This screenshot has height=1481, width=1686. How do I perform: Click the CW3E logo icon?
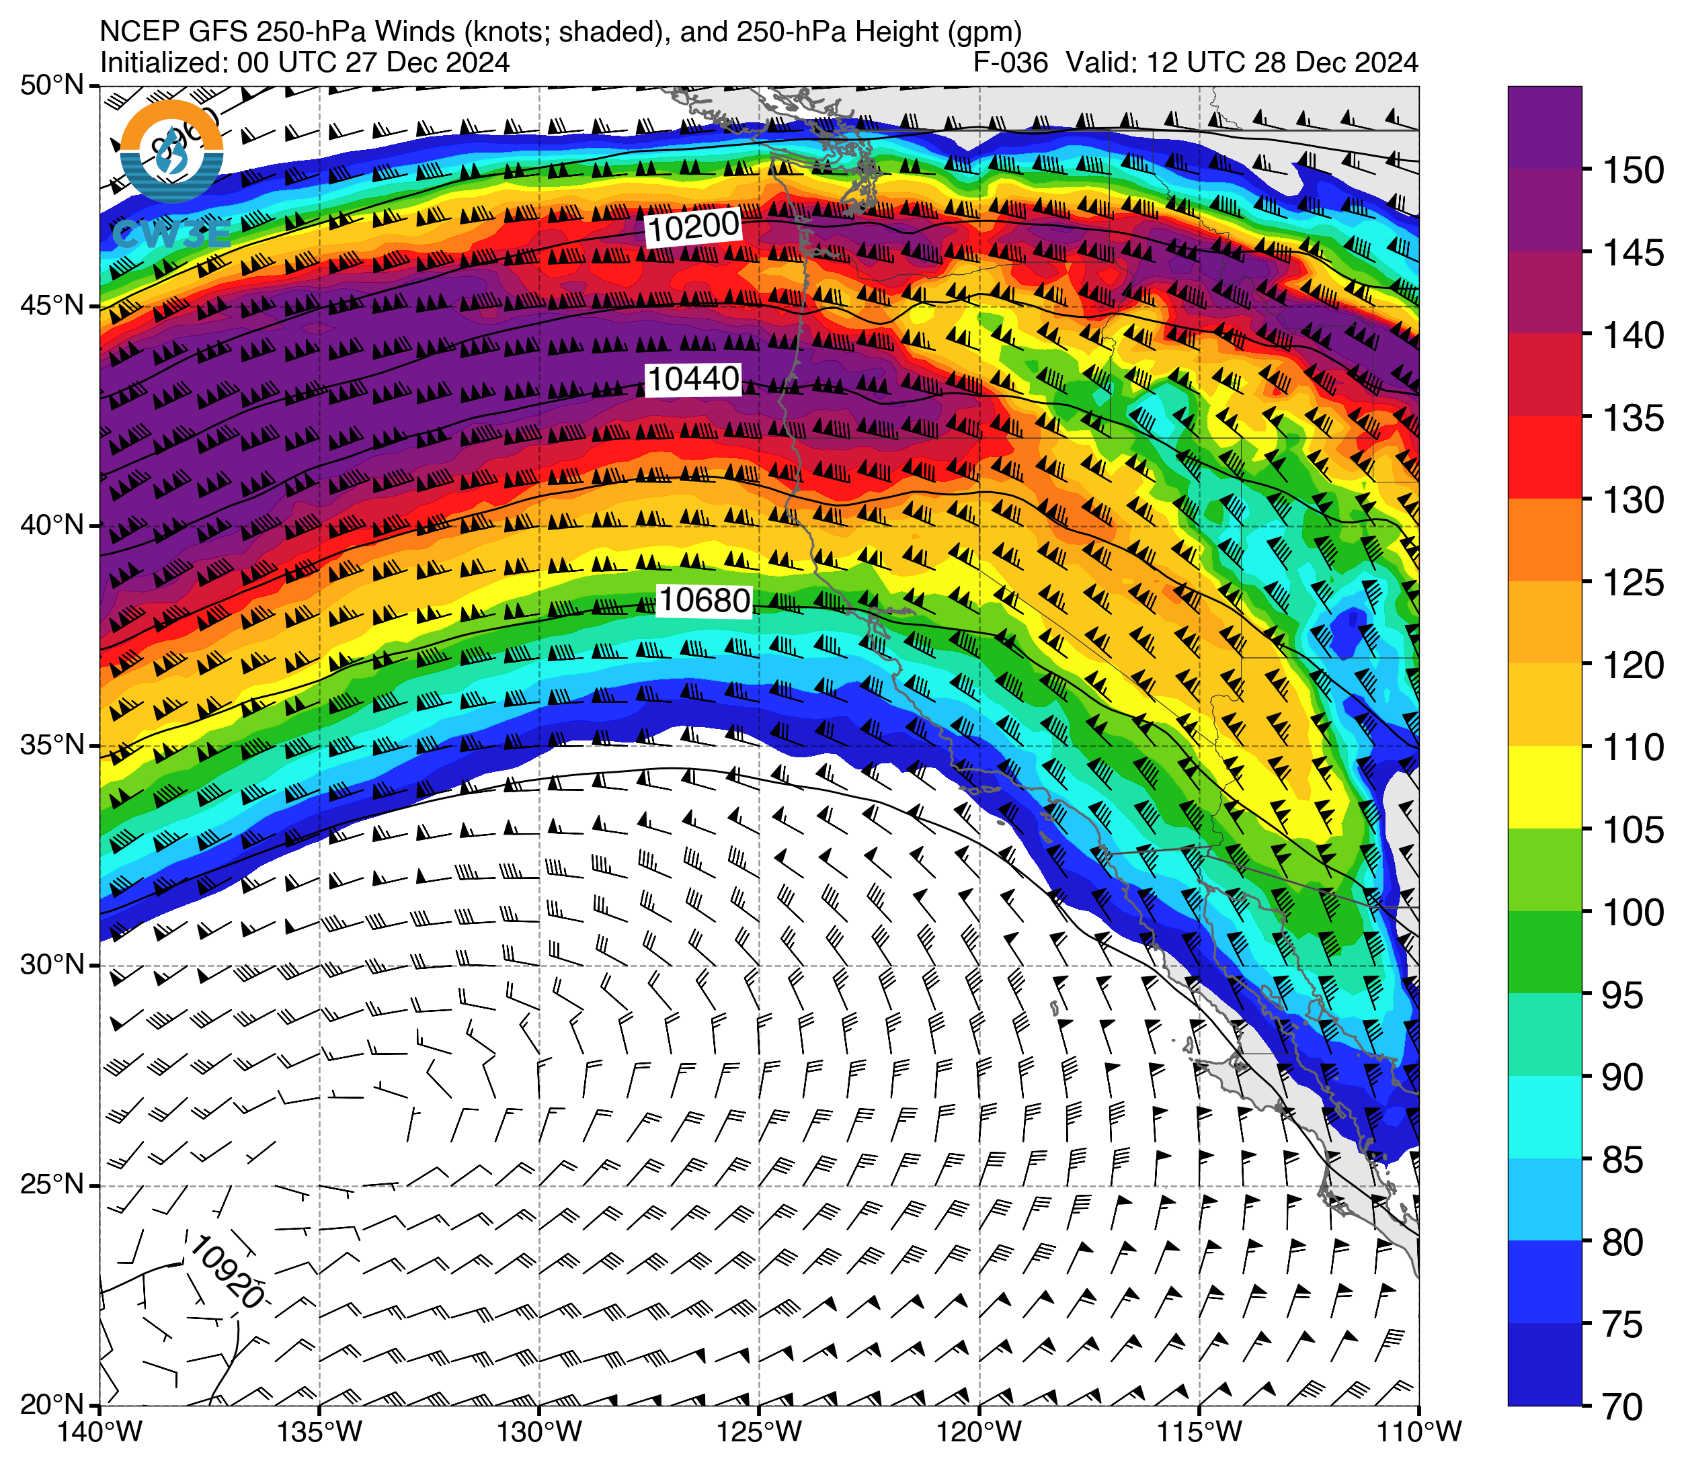coord(171,175)
